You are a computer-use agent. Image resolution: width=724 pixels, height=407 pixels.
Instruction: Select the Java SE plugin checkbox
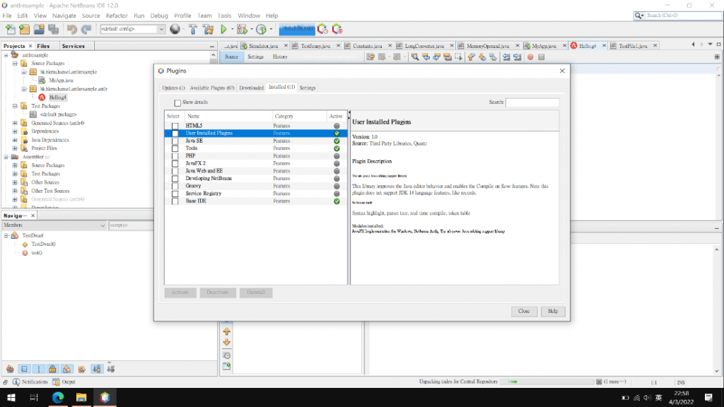coord(175,141)
